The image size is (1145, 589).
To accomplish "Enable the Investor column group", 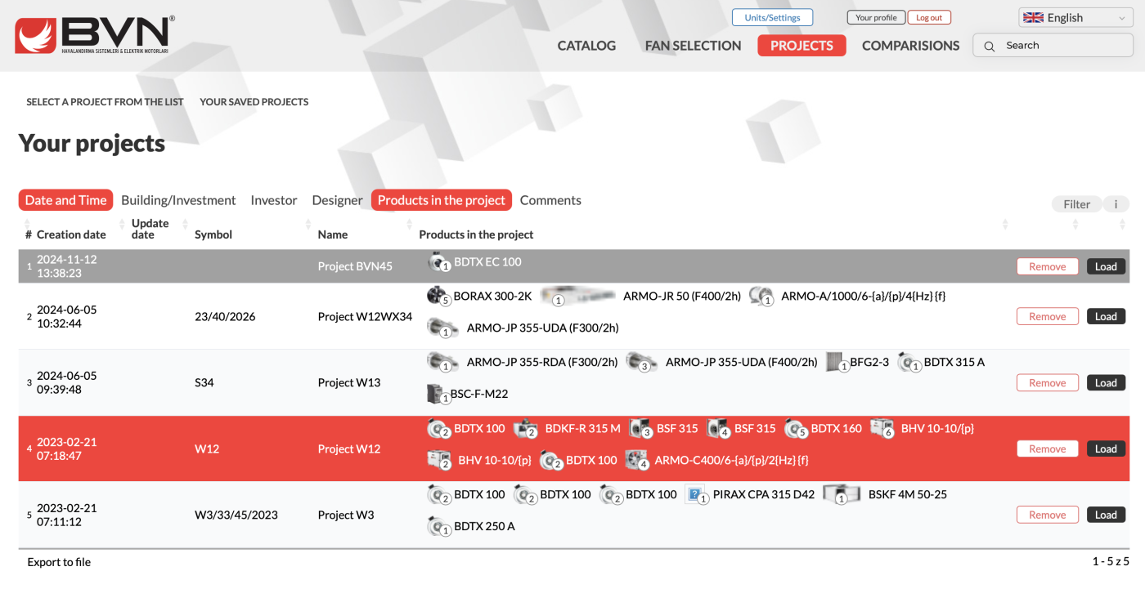I will point(274,200).
